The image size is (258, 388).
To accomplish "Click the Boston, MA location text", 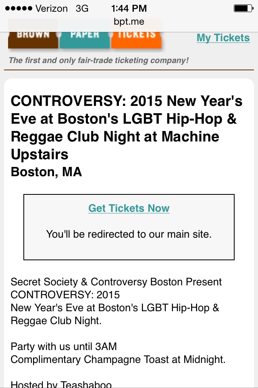I will (x=46, y=172).
